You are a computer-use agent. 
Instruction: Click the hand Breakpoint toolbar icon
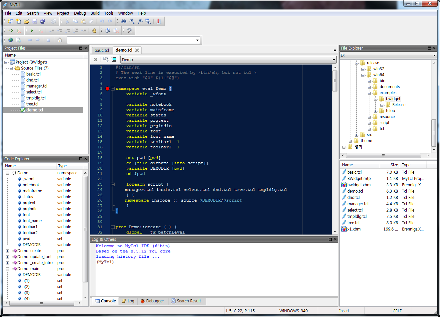tap(94, 31)
